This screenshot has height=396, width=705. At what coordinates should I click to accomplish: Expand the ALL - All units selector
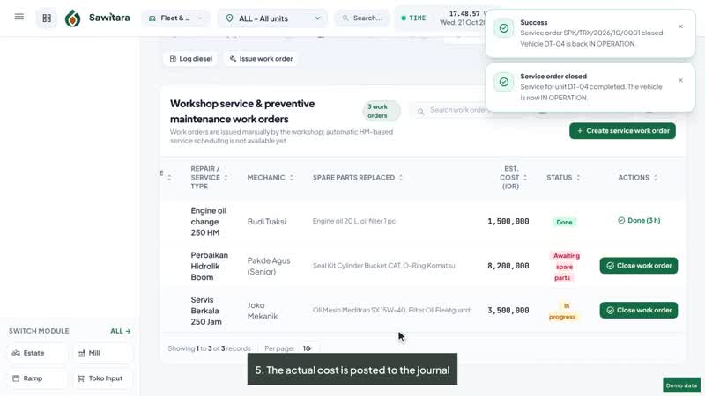pyautogui.click(x=273, y=18)
